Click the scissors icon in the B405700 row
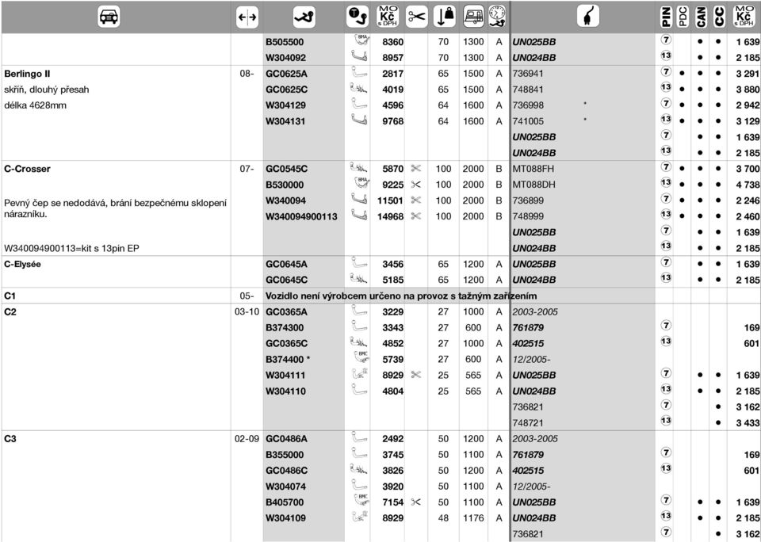Viewport: 761px width, 542px height. pyautogui.click(x=416, y=502)
